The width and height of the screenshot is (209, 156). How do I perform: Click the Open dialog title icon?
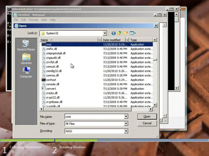tap(16, 26)
